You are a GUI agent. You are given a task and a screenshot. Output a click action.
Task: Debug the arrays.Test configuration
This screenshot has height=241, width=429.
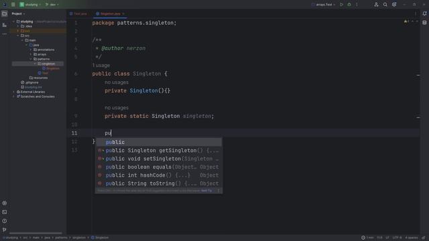[349, 5]
